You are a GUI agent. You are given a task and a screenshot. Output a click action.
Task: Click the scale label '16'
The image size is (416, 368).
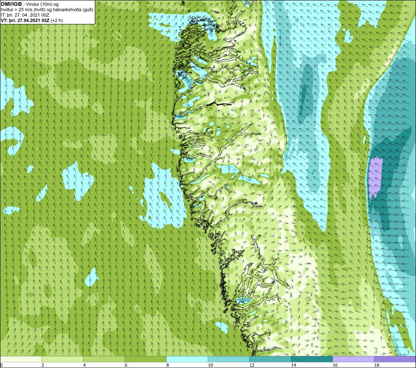coord(335,366)
